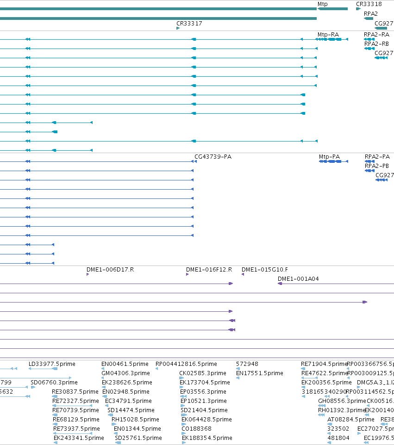Viewport: 394px width, 445px height.
Task: Select EST SD25761.5prime
Action: [x=138, y=438]
